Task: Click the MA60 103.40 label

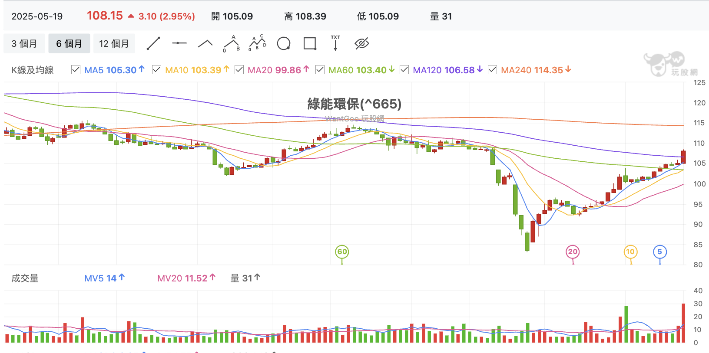Action: [x=361, y=70]
